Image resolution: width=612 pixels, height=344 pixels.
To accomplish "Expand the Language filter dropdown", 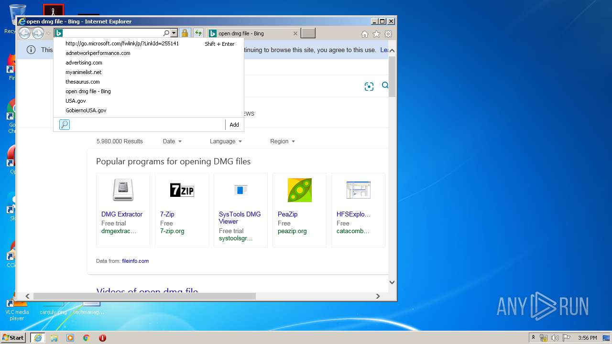I will [x=226, y=141].
